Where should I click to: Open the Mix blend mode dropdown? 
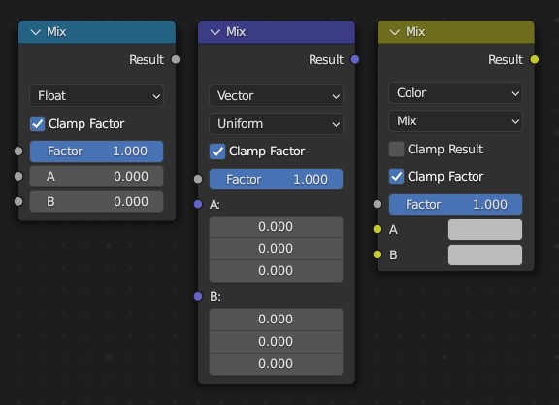pos(455,121)
